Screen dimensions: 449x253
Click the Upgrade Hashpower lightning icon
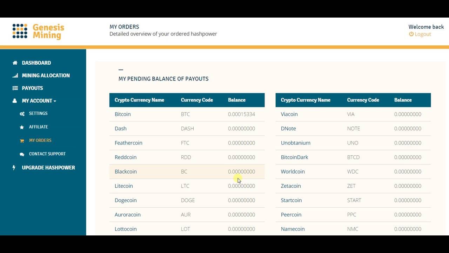pos(14,168)
